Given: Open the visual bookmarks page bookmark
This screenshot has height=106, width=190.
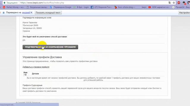Looking at the screenshot, I should point(37,7).
